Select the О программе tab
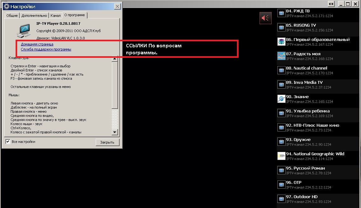Screen dimensions: 361x208 click(x=75, y=15)
